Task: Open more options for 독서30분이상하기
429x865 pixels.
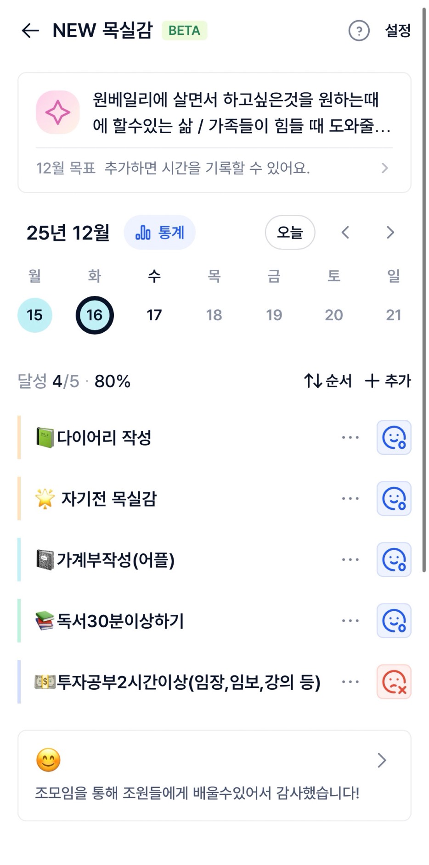Action: 350,621
